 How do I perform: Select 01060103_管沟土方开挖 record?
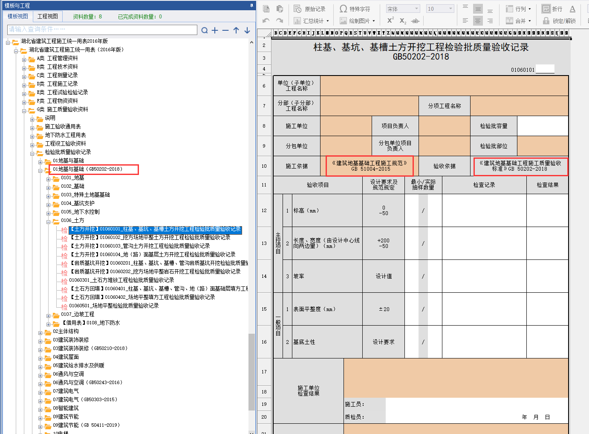139,246
